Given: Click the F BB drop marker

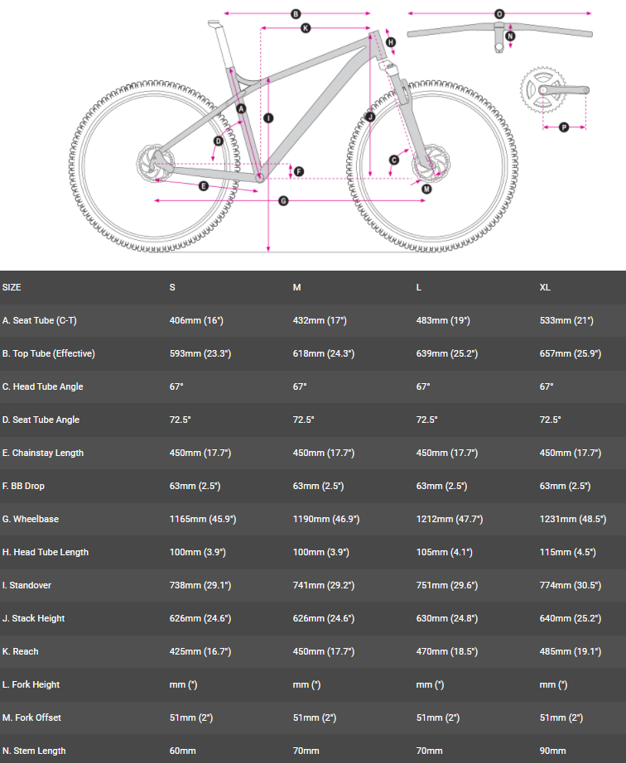Looking at the screenshot, I should point(298,172).
